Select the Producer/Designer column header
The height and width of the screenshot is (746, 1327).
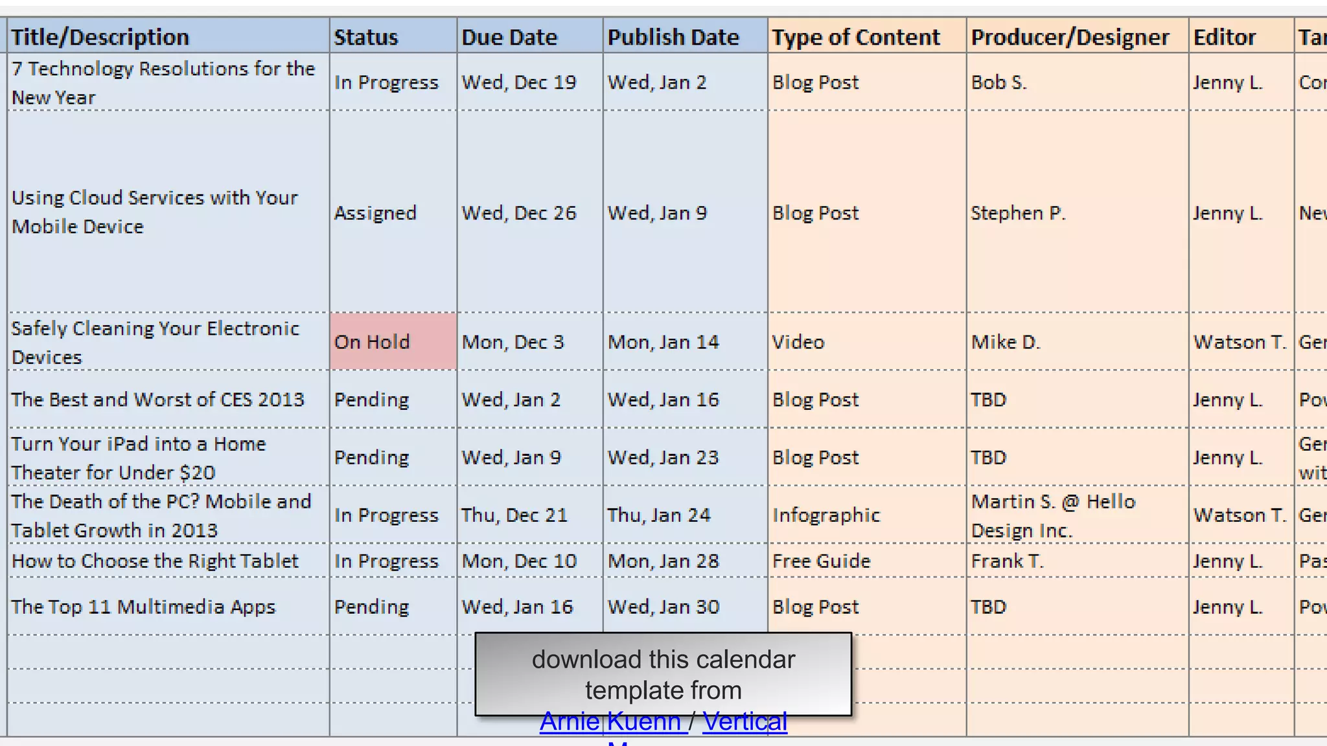coord(1070,37)
